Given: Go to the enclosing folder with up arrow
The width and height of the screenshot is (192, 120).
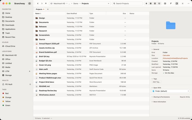Looking at the screenshot, I should [46, 4].
